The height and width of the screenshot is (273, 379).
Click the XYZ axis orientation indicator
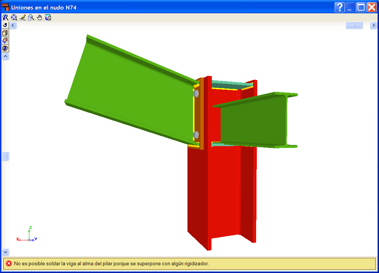point(27,234)
